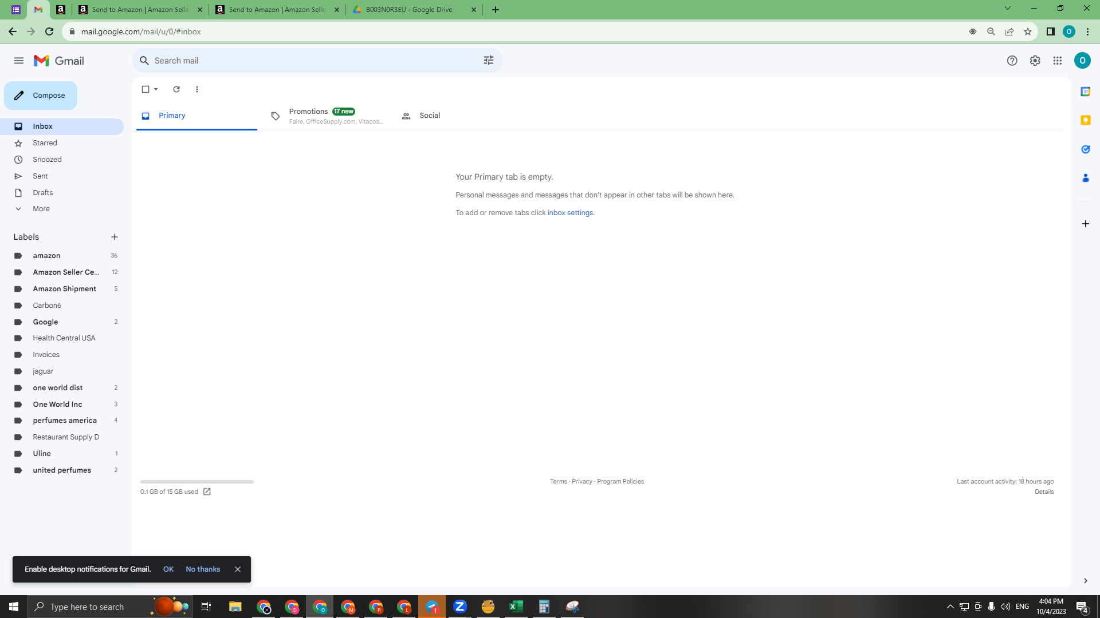1100x618 pixels.
Task: Open Google Tasks side panel
Action: (1085, 149)
